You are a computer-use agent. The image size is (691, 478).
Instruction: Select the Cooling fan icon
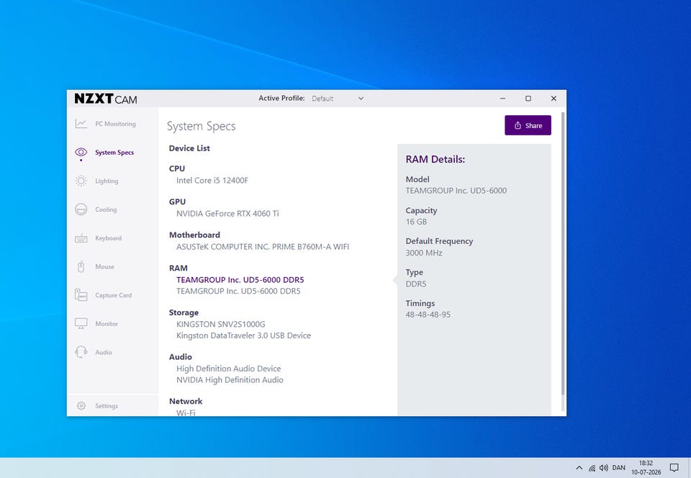(81, 209)
